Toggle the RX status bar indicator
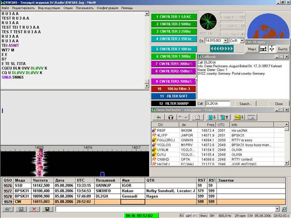291x218 pixels. pos(182,216)
